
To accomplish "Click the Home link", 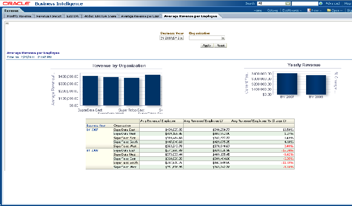I will [x=258, y=10].
